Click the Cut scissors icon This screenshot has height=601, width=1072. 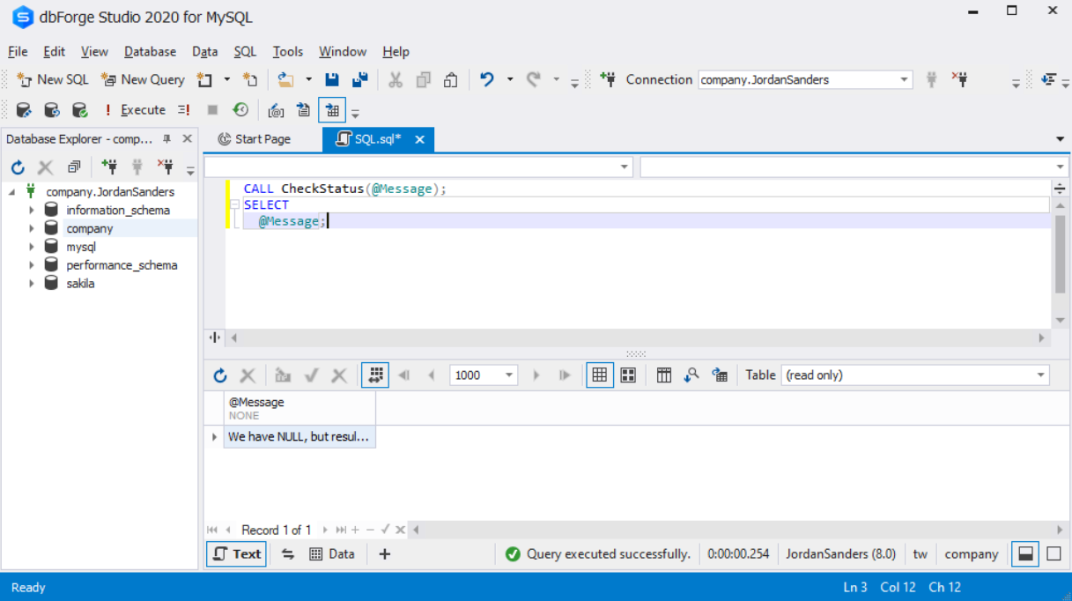click(x=396, y=80)
